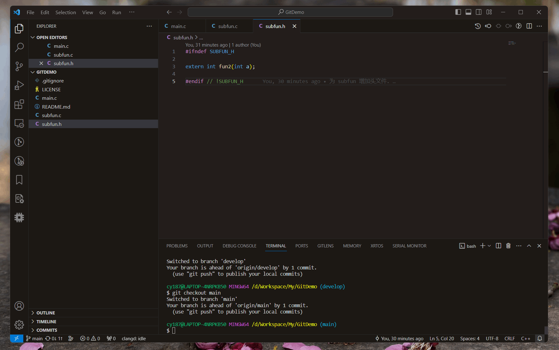Viewport: 559px width, 350px height.
Task: Open the File menu
Action: pyautogui.click(x=31, y=12)
